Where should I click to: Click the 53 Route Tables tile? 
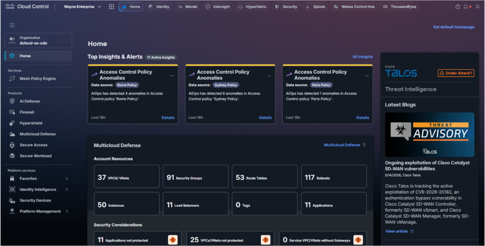click(265, 176)
